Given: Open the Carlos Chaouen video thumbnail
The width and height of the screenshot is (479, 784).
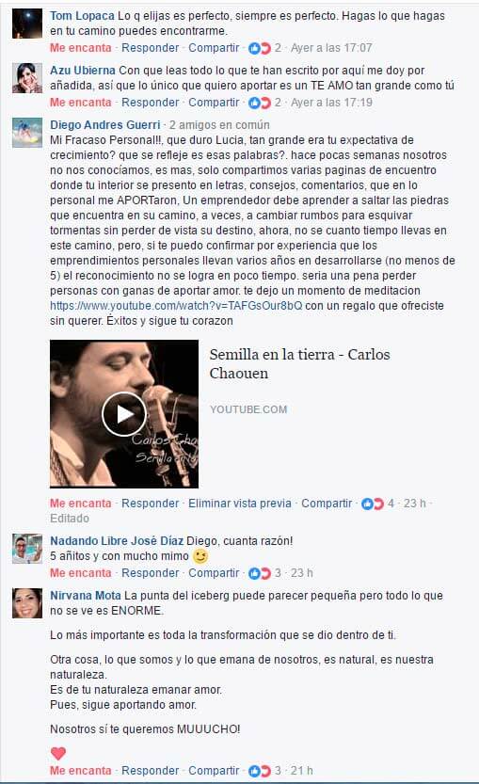Looking at the screenshot, I should coord(124,414).
